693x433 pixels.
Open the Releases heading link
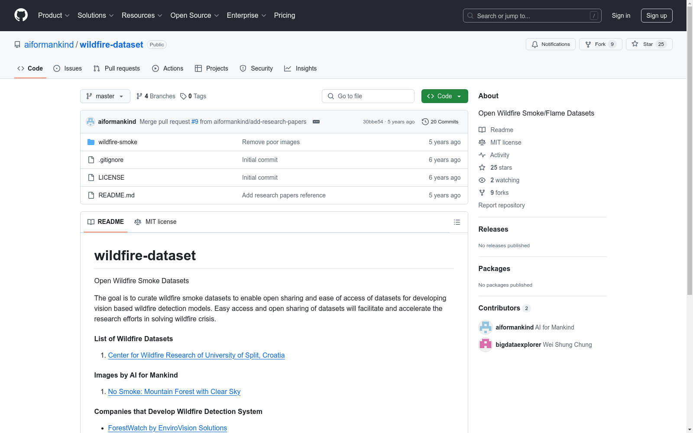pyautogui.click(x=493, y=229)
